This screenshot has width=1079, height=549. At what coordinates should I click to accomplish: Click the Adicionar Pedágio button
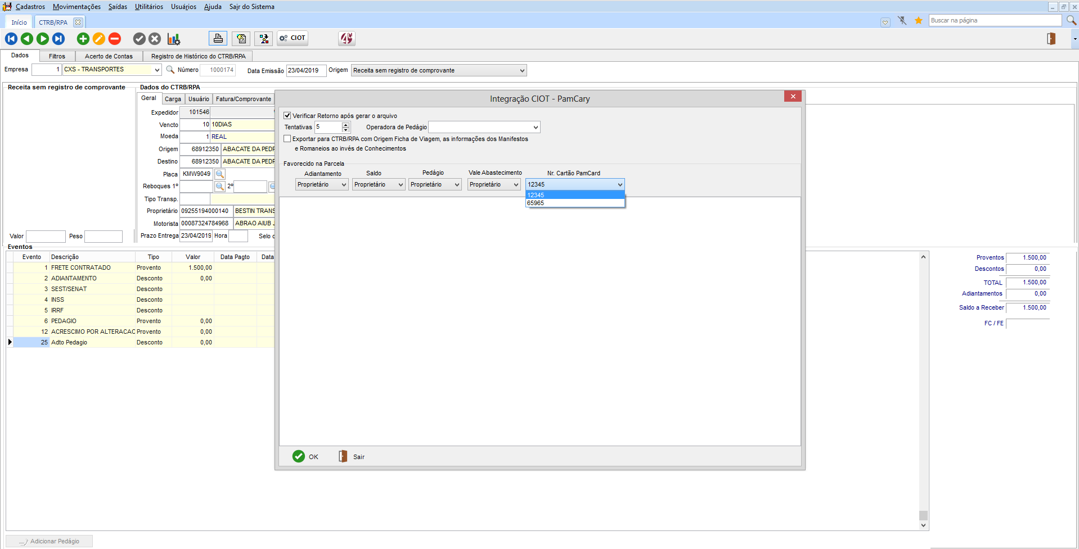click(50, 542)
